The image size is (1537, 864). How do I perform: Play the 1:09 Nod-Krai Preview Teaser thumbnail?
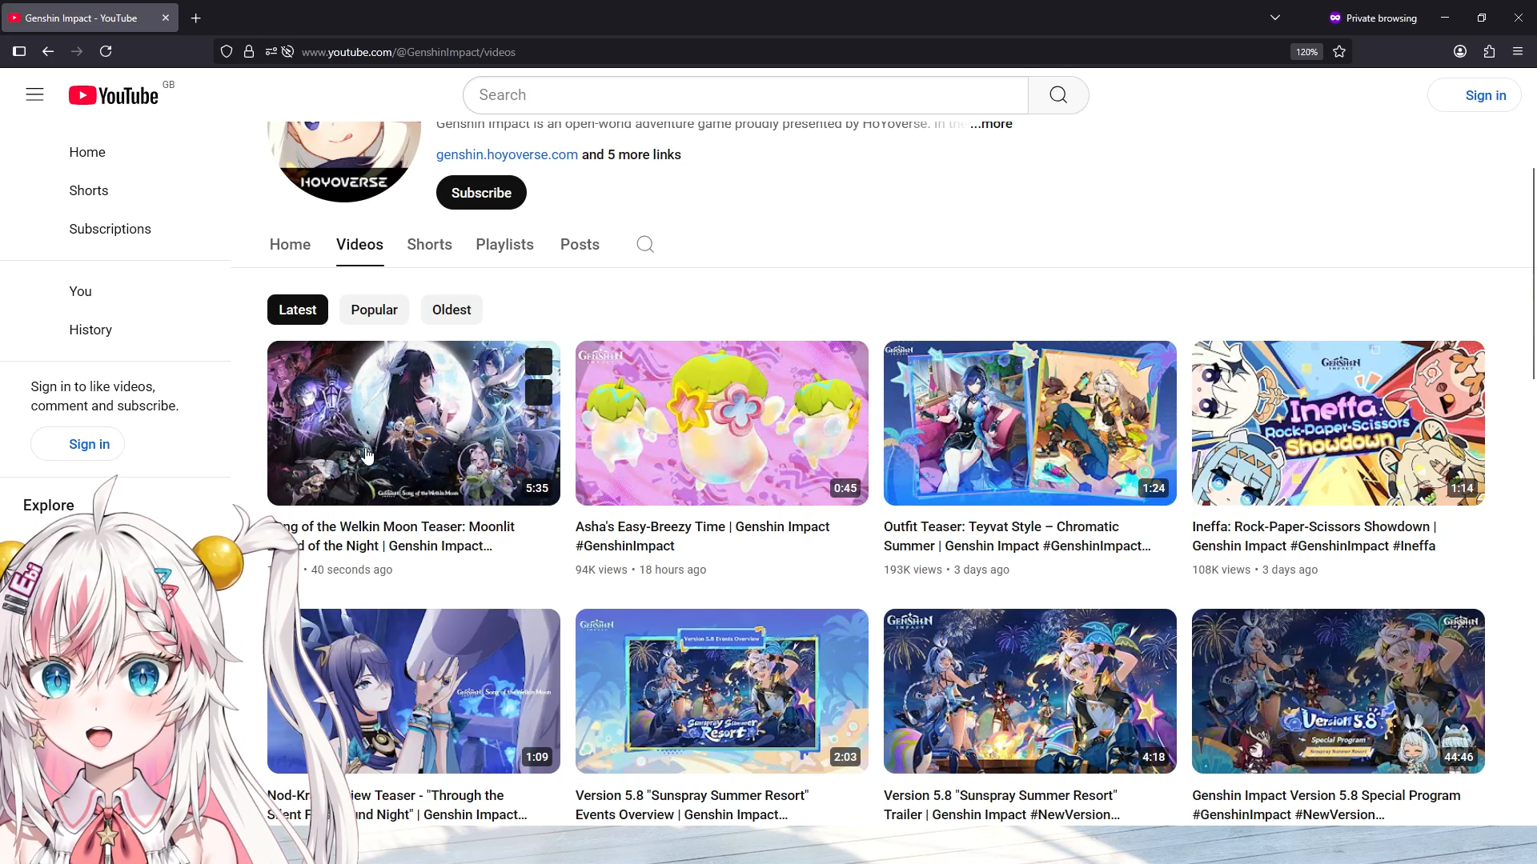[414, 691]
